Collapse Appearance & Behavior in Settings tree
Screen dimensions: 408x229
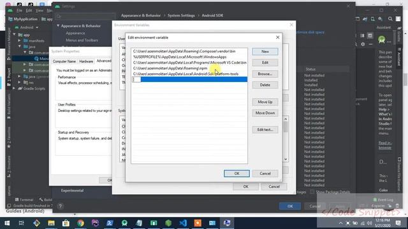(58, 25)
